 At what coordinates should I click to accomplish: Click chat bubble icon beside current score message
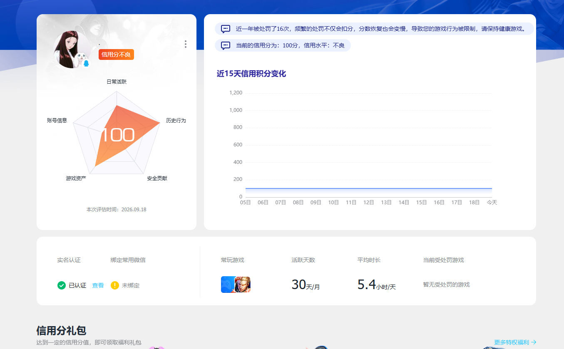coord(226,45)
